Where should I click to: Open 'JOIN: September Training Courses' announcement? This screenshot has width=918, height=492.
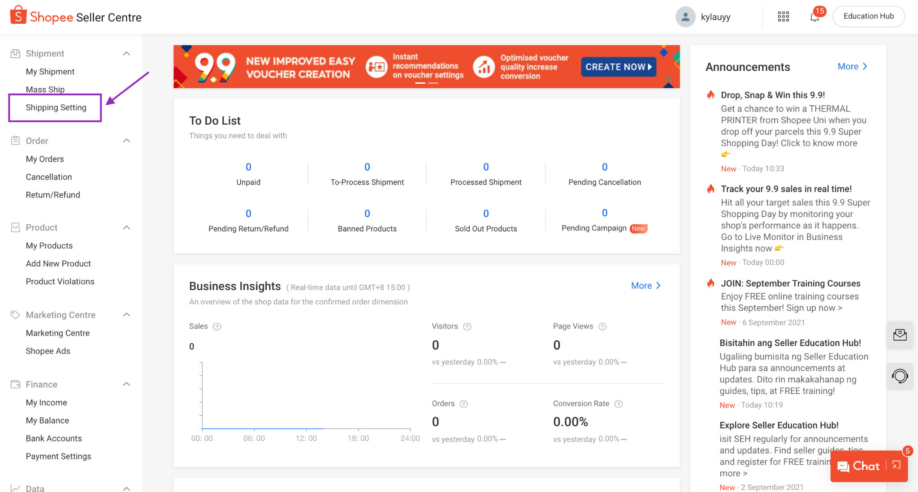790,283
